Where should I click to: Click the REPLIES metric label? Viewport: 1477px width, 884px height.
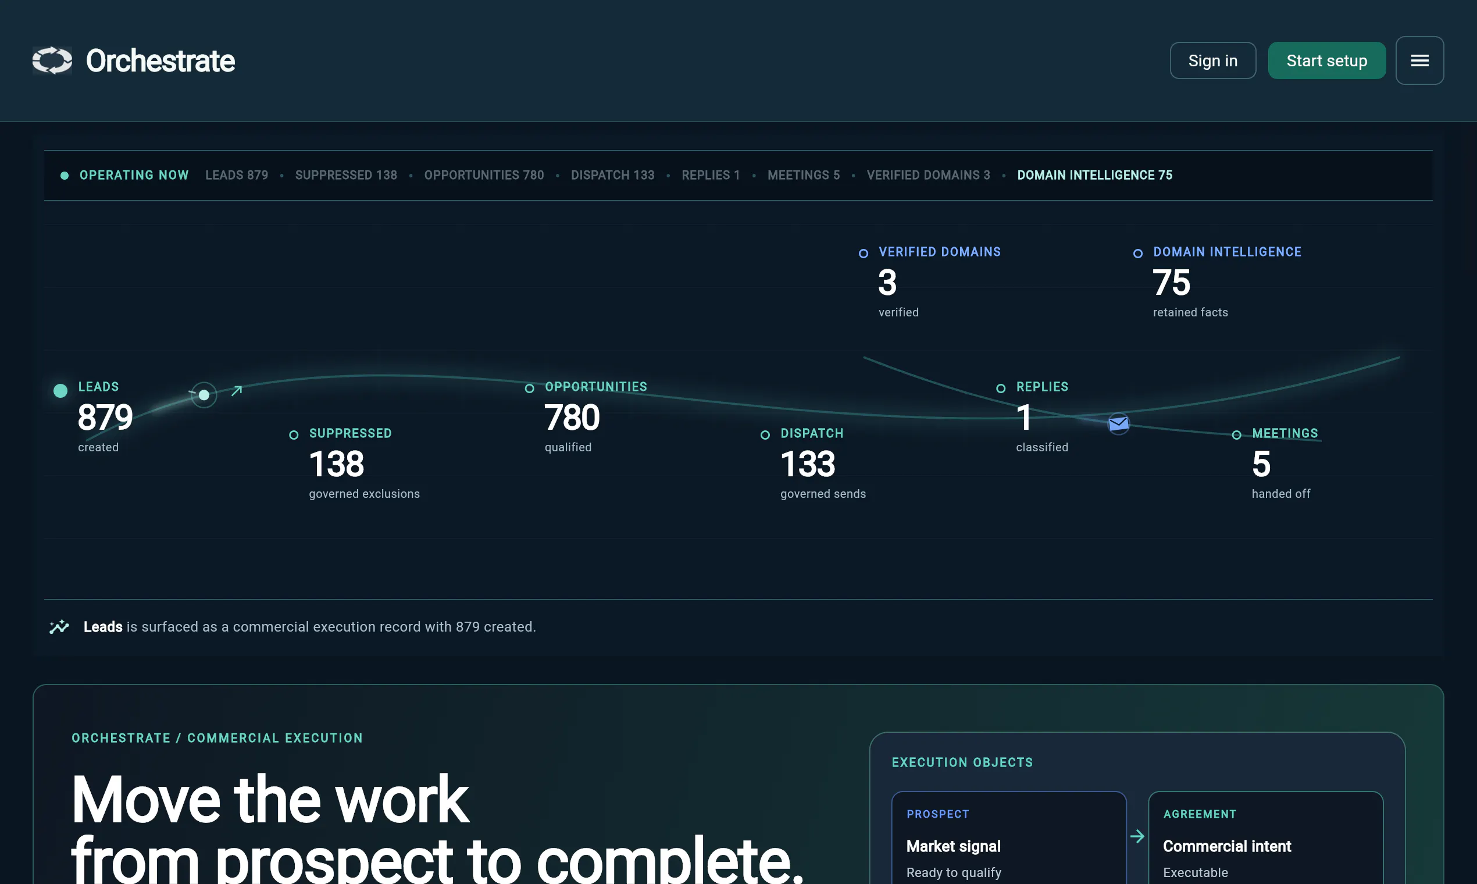point(1042,387)
